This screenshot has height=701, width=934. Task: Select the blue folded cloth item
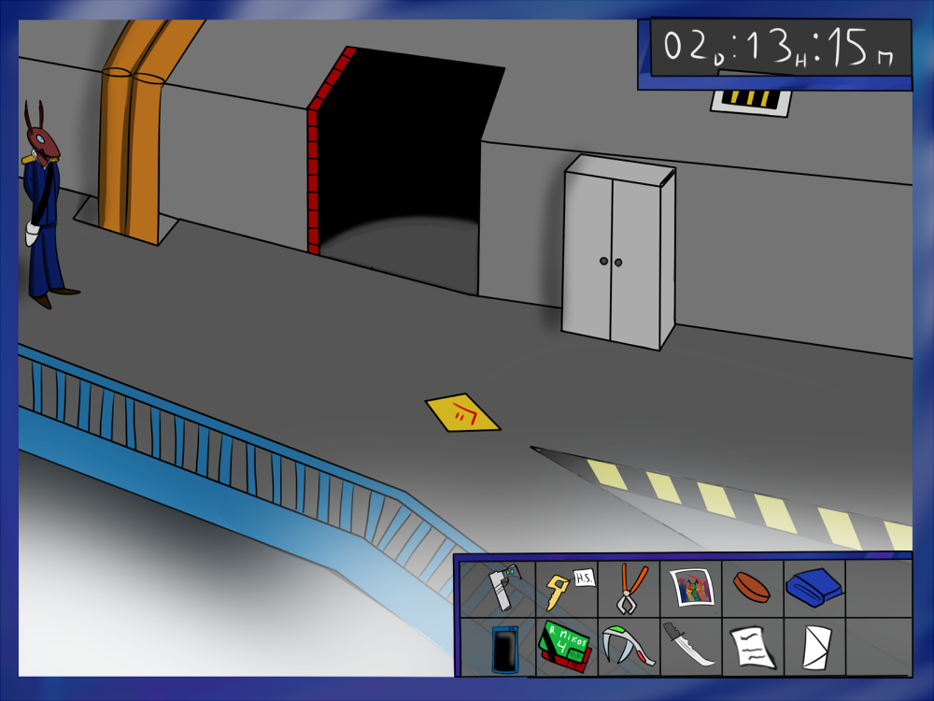814,588
